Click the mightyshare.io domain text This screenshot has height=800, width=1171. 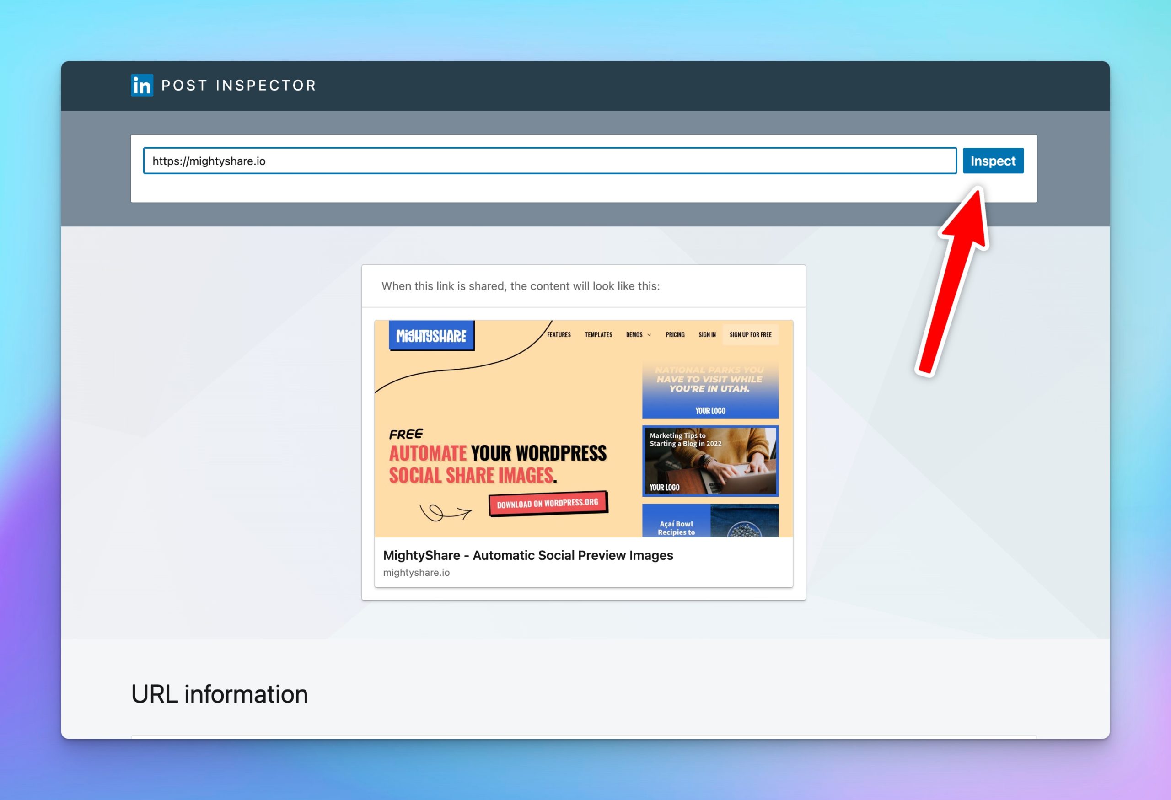[x=416, y=573]
